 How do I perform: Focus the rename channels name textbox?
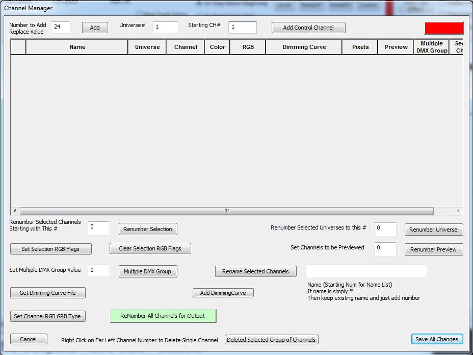point(366,271)
